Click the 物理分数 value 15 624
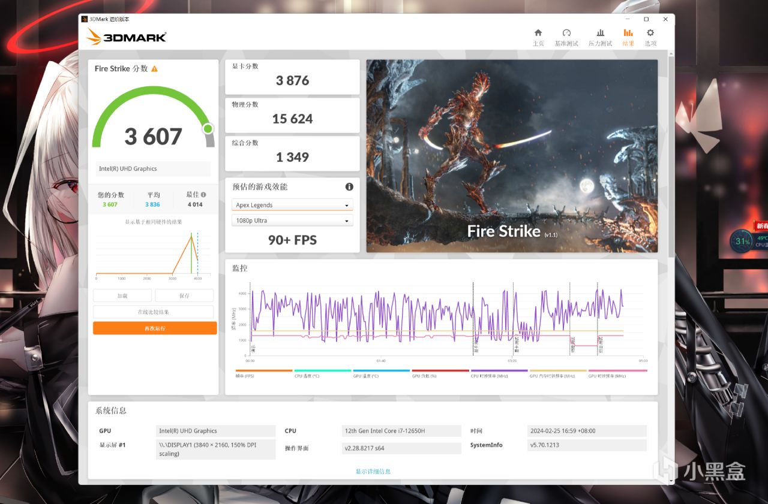 [x=292, y=119]
